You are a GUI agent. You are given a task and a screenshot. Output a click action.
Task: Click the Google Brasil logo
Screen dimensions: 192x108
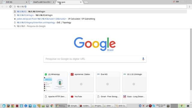pyautogui.click(x=95, y=44)
